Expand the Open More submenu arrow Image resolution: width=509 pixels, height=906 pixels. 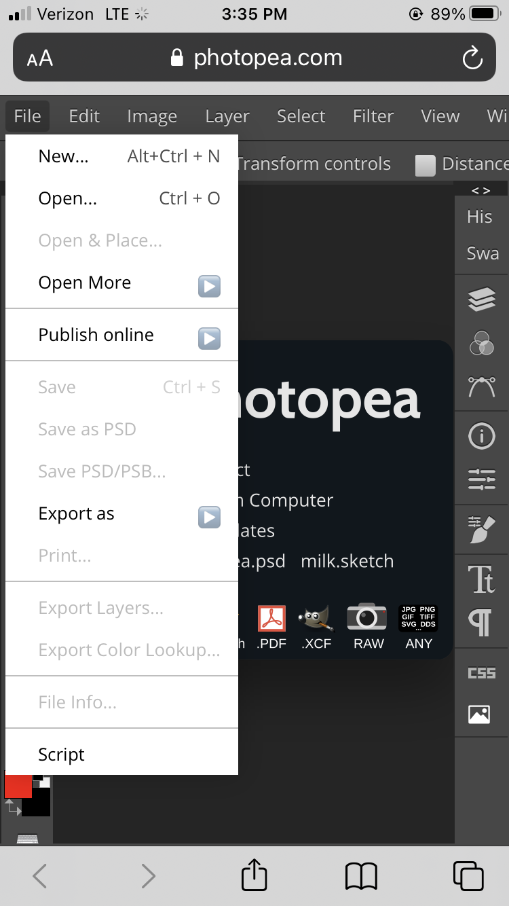click(x=209, y=286)
